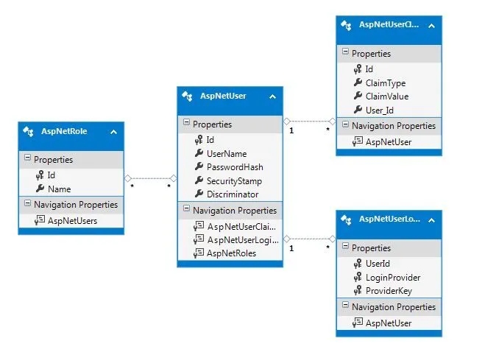Click the AspNetUser entity header icon
Viewport: 482px width, 355px height.
pyautogui.click(x=187, y=96)
